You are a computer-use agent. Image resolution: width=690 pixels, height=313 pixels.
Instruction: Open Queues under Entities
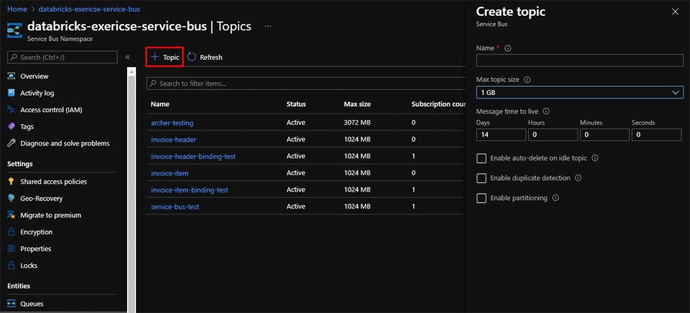[x=32, y=303]
